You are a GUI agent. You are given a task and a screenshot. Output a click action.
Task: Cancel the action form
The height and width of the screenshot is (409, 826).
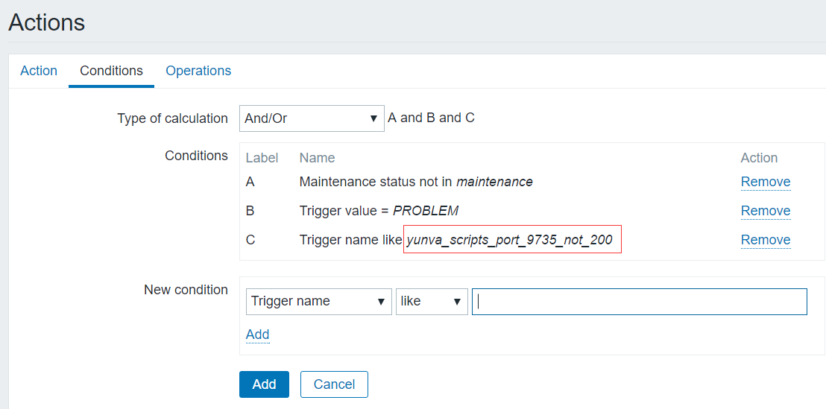coord(334,384)
